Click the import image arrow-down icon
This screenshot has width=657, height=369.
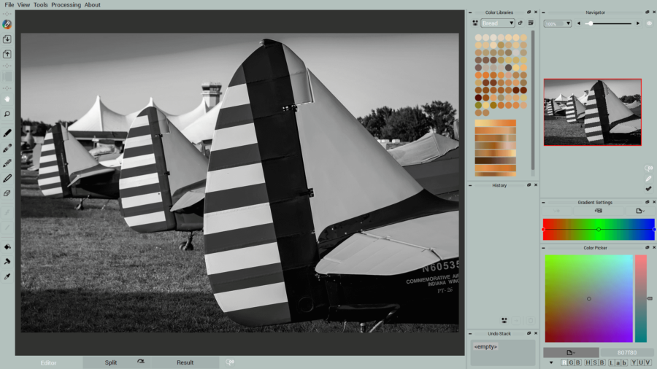pos(7,39)
